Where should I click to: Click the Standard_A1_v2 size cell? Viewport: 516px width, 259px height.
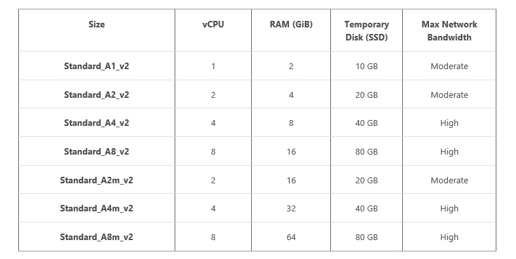coord(96,67)
